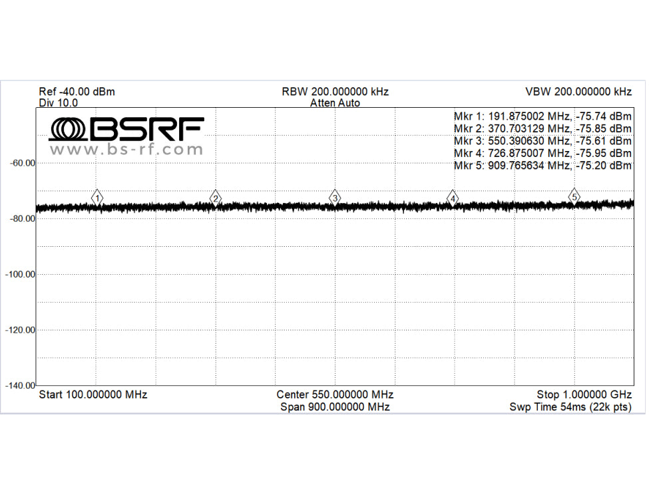Select the Center 550.000000 MHz label
Viewport: 649px width, 499px height.
point(335,395)
